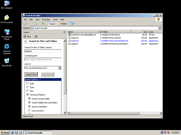Open the Edit menu
Viewport: 181px width, 135px height.
[31, 20]
